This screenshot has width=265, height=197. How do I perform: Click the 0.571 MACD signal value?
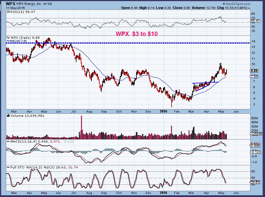click(55, 142)
